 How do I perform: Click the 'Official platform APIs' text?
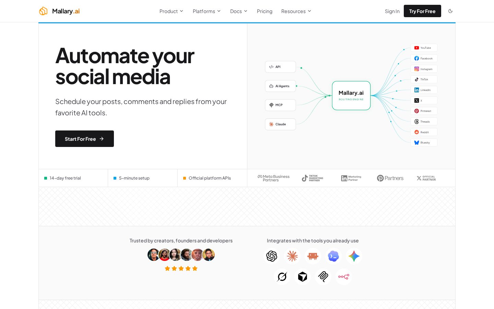coord(210,178)
